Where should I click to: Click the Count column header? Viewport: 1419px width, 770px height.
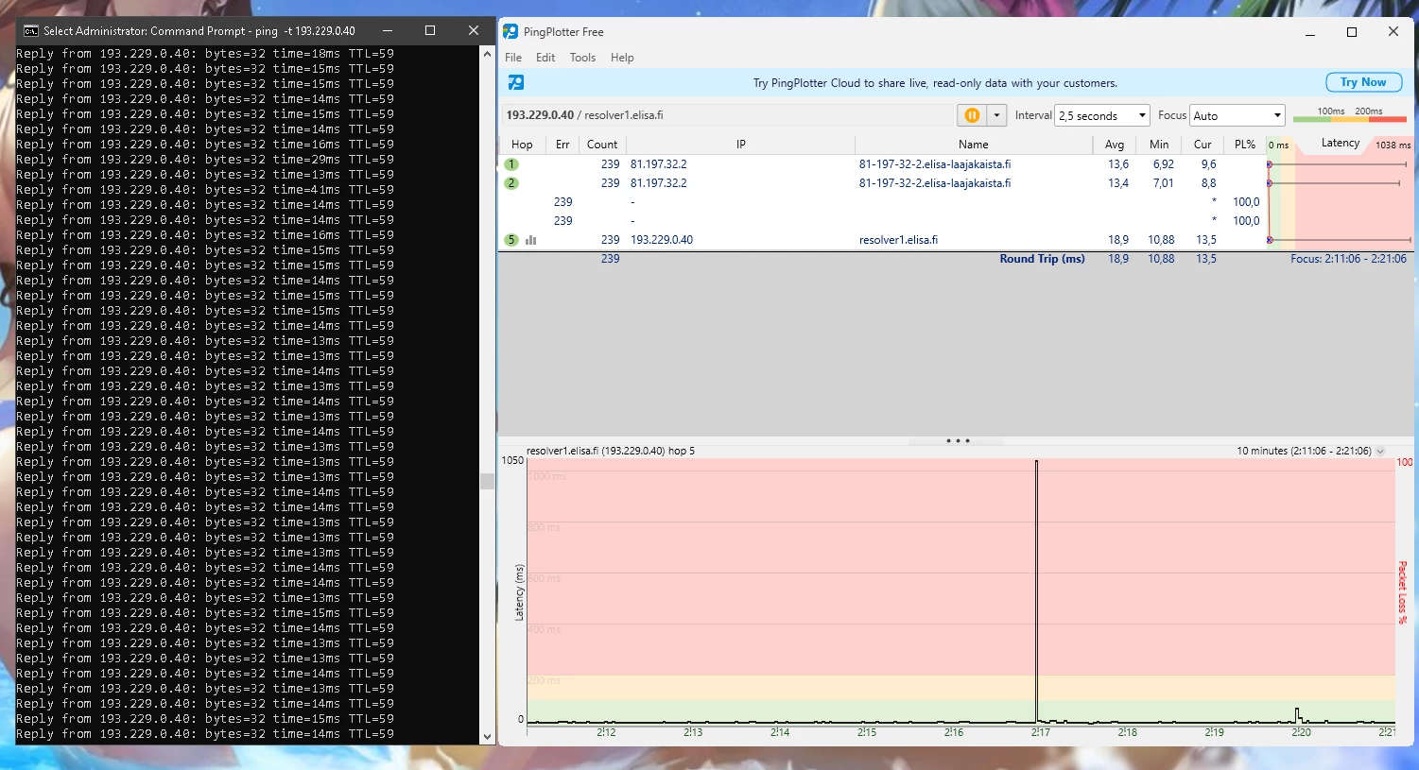pyautogui.click(x=602, y=145)
